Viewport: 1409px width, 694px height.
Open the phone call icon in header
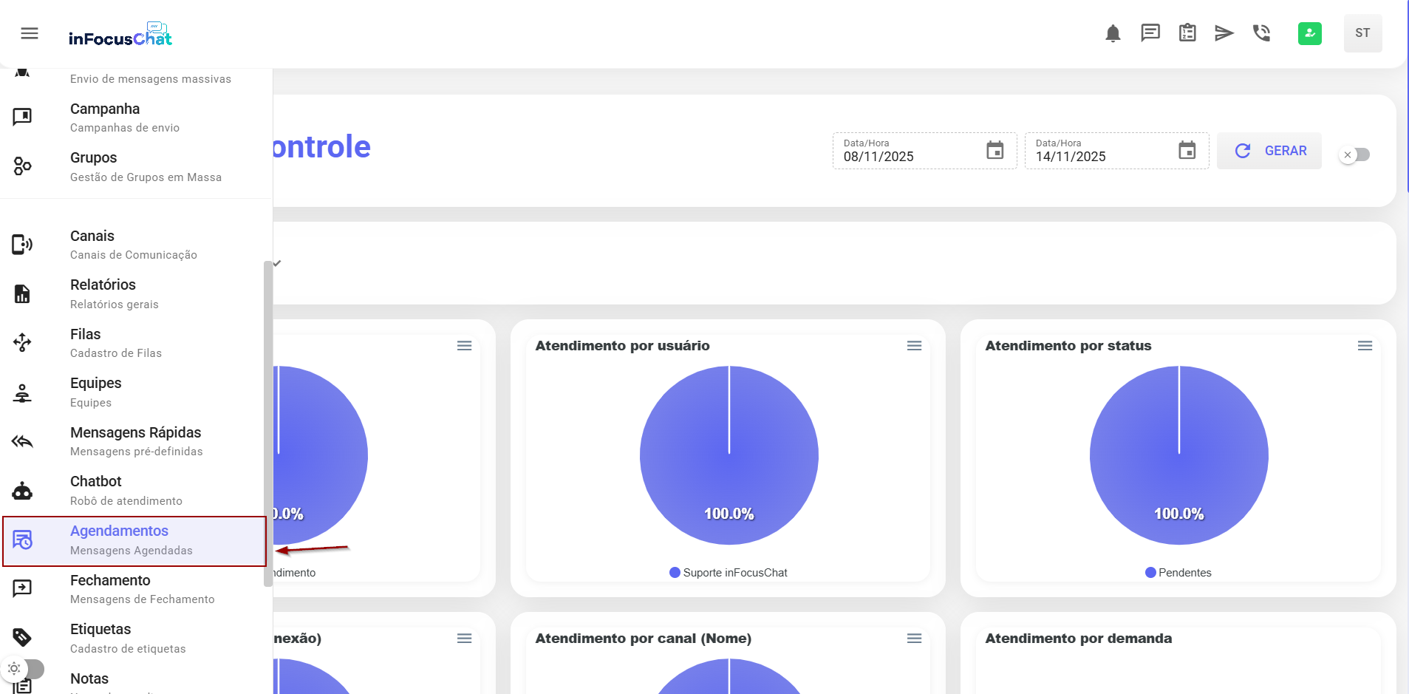(1261, 33)
